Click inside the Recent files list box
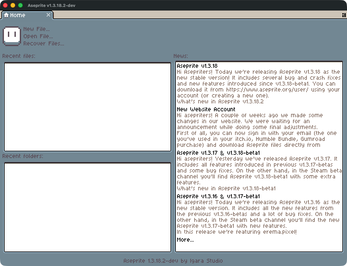The height and width of the screenshot is (266, 347). 88,107
